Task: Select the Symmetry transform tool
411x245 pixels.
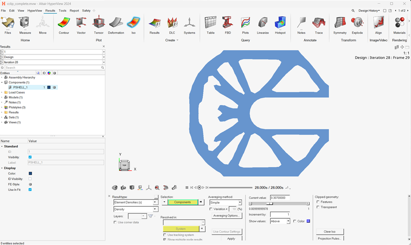Action: point(340,24)
